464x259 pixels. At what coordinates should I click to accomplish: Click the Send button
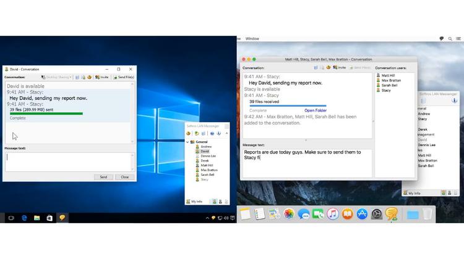pyautogui.click(x=103, y=177)
